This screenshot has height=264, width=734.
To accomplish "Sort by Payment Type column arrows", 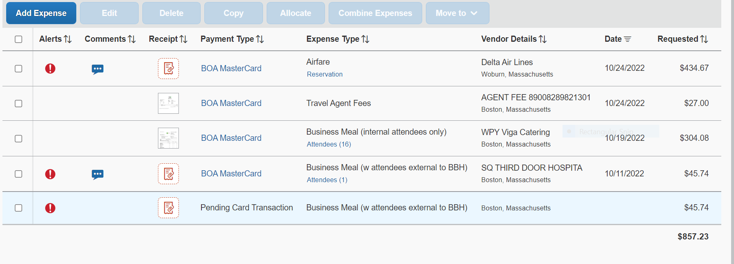I will (x=260, y=39).
